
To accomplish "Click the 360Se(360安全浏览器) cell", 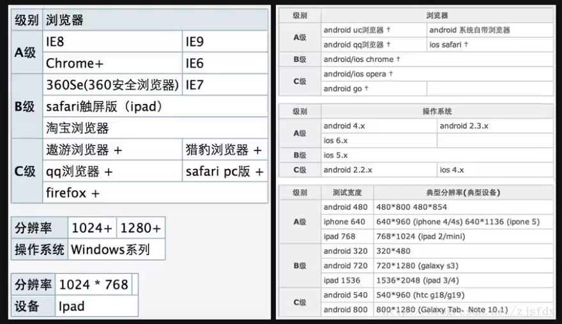I will 112,84.
